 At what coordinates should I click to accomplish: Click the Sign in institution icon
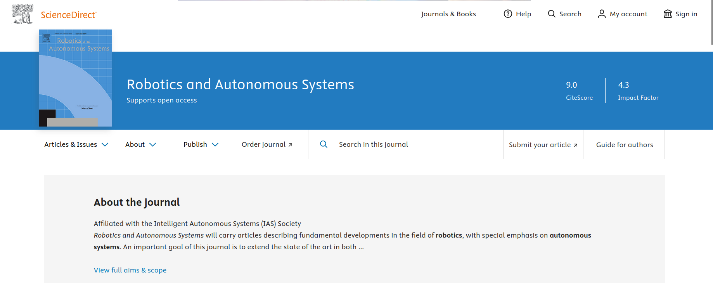coord(668,14)
